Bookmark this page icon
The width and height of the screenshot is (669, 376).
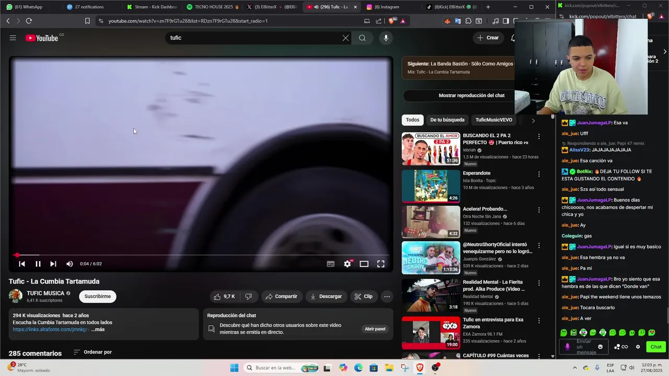pos(87,21)
